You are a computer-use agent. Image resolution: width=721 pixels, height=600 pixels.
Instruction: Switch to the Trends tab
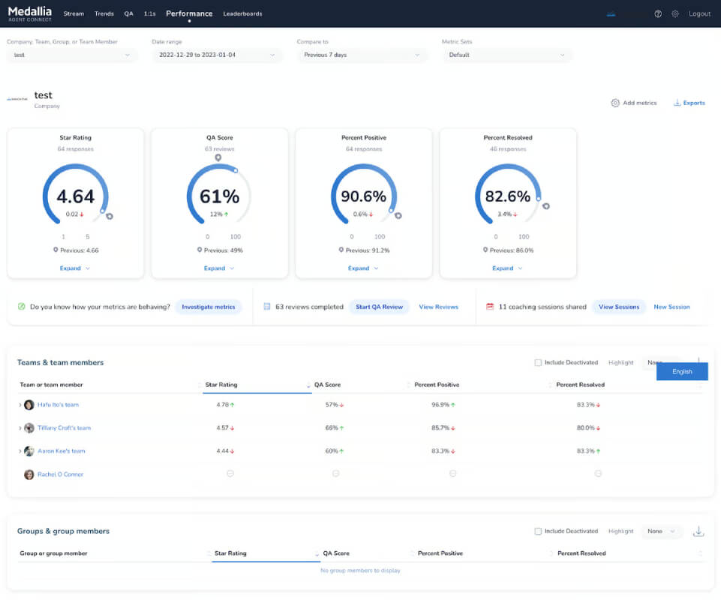tap(104, 13)
